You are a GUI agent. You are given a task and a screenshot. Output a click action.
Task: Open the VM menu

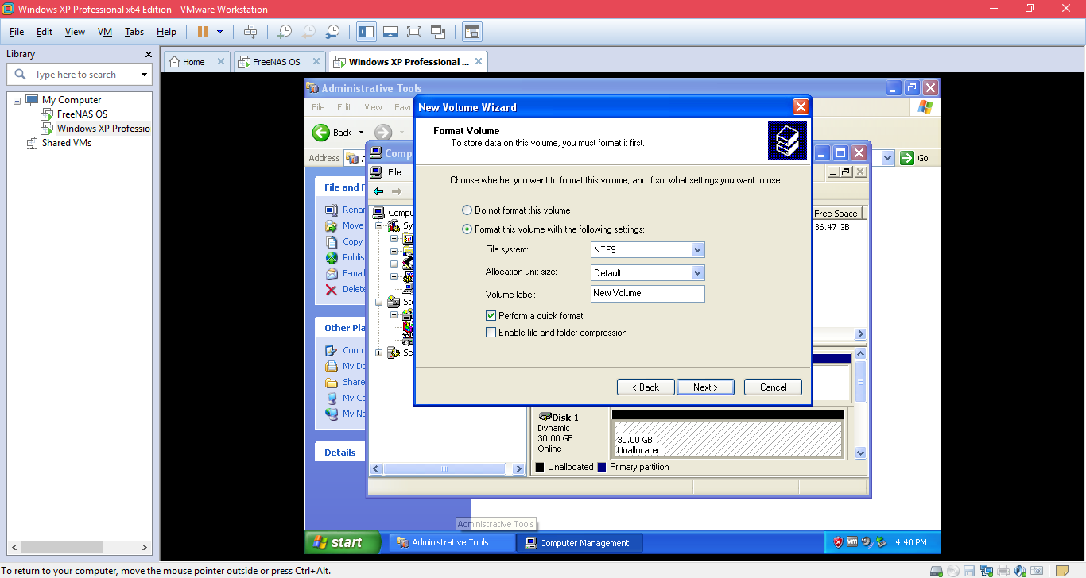(x=105, y=32)
